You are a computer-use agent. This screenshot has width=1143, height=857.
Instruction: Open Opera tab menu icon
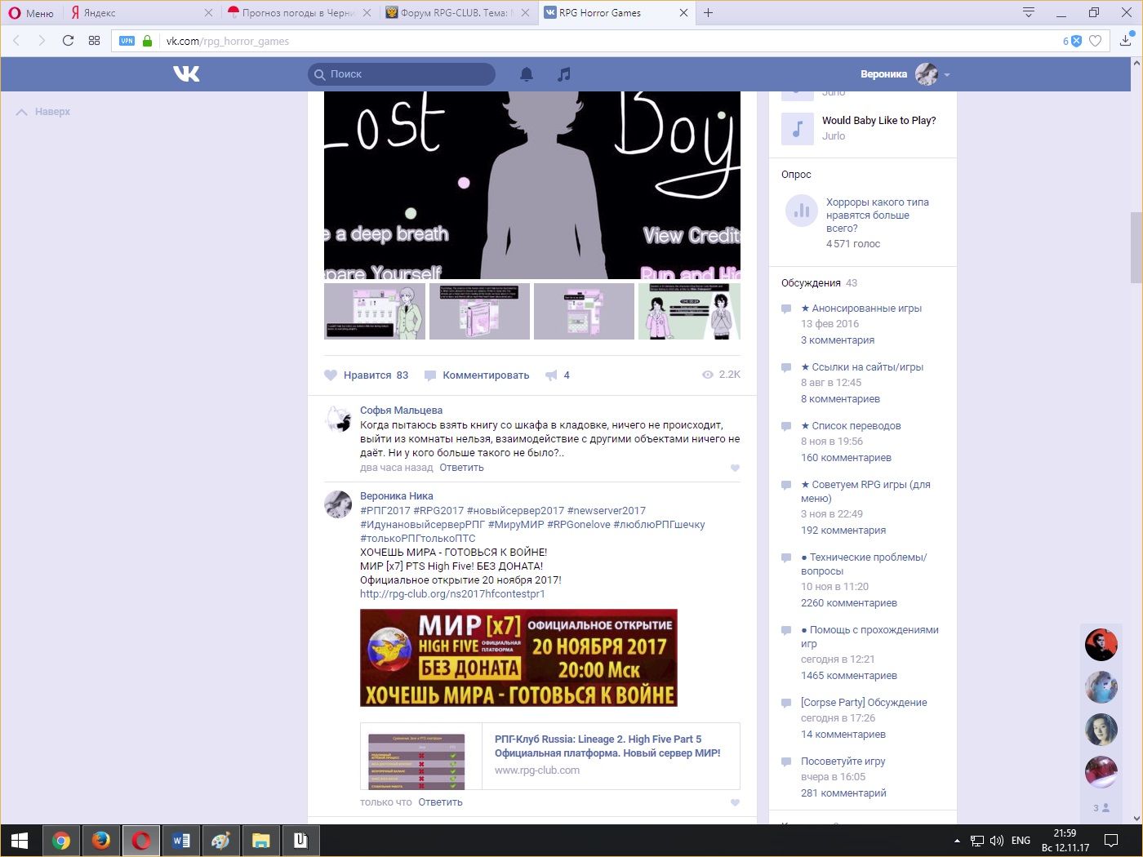(1029, 12)
